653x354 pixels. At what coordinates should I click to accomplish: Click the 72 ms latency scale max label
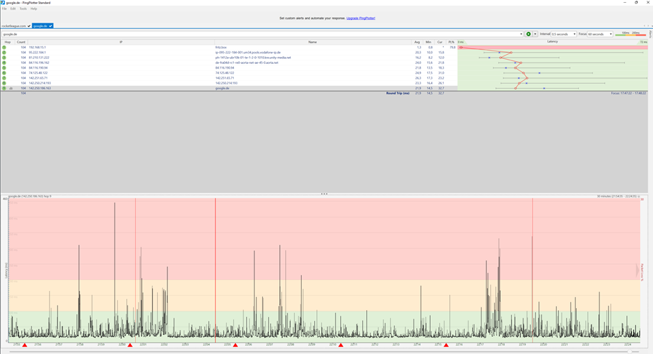click(x=643, y=42)
